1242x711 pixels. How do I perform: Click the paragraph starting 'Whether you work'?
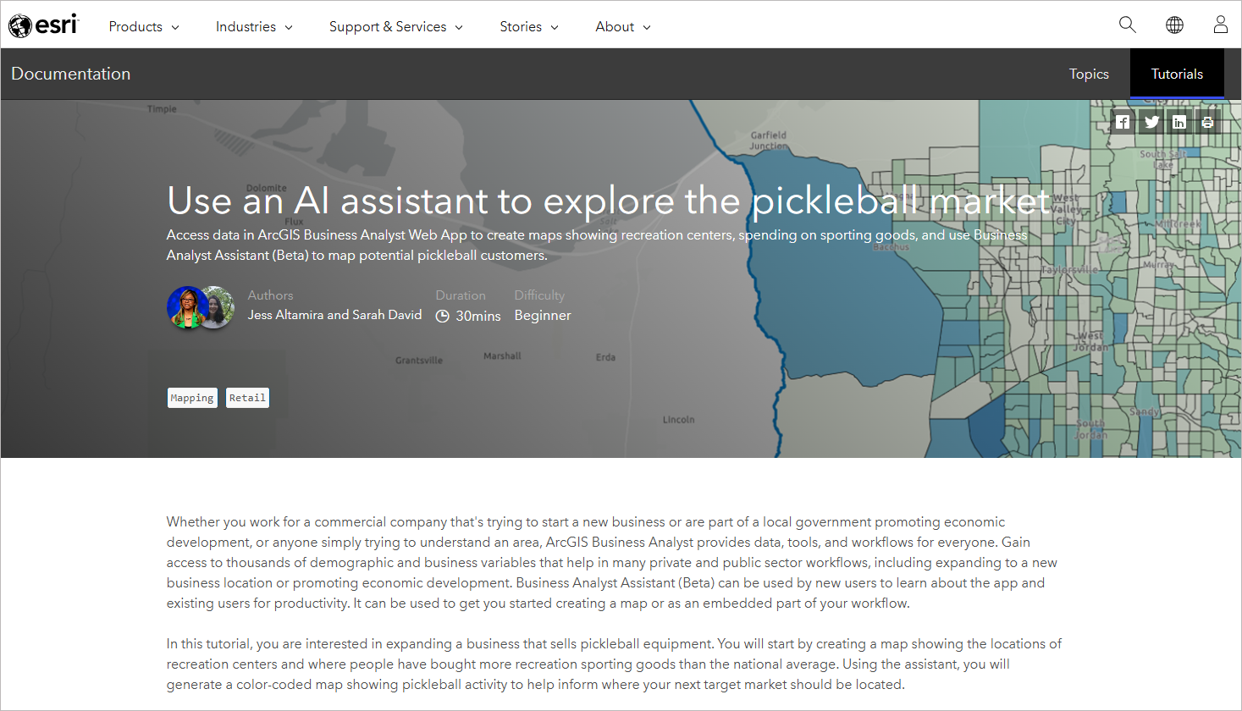(x=612, y=562)
